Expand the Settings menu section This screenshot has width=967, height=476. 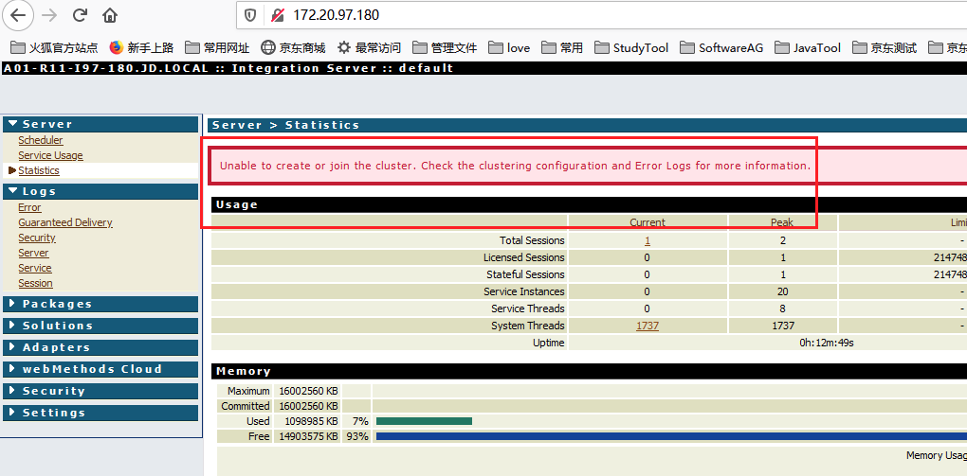pyautogui.click(x=100, y=414)
